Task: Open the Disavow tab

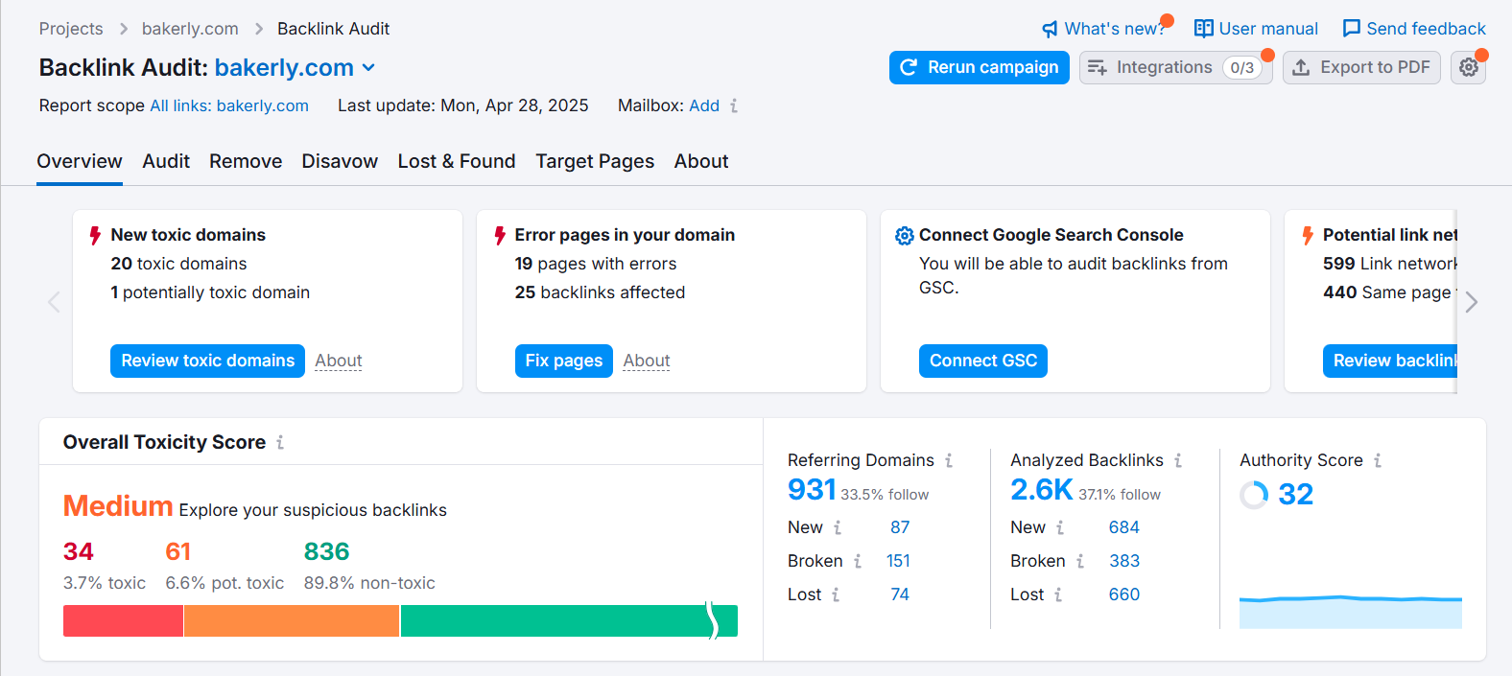Action: tap(340, 161)
